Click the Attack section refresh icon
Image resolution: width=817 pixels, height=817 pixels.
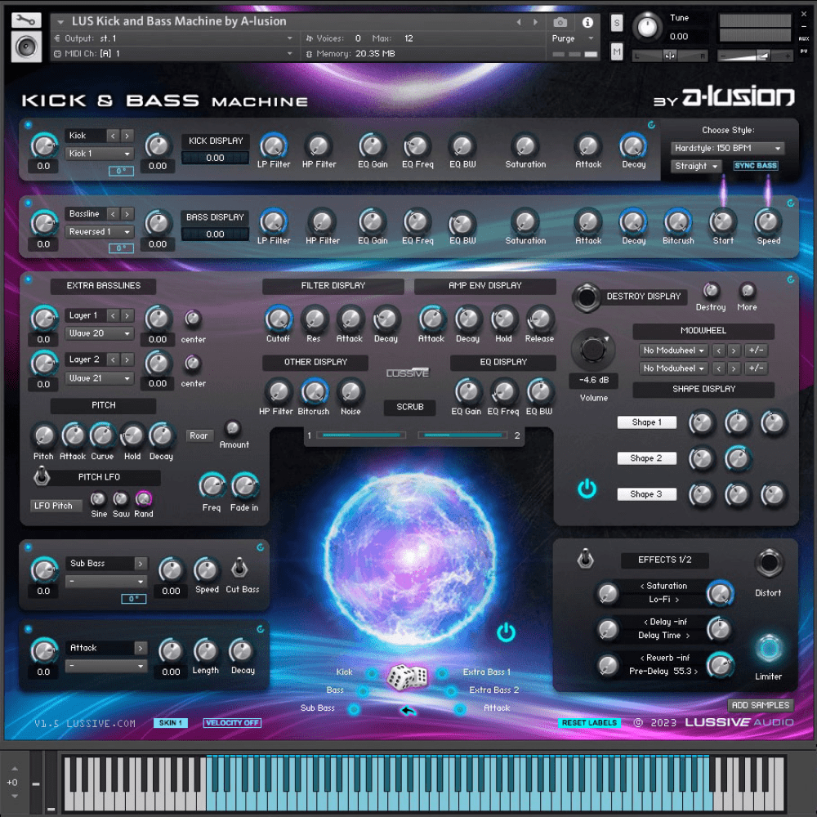click(261, 629)
